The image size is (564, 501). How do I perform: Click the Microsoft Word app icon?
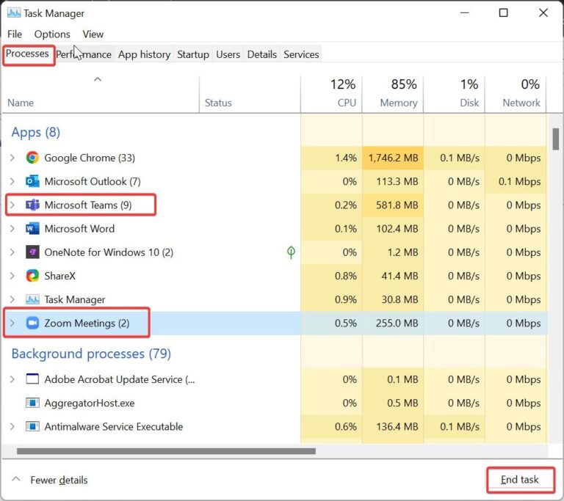pyautogui.click(x=32, y=229)
